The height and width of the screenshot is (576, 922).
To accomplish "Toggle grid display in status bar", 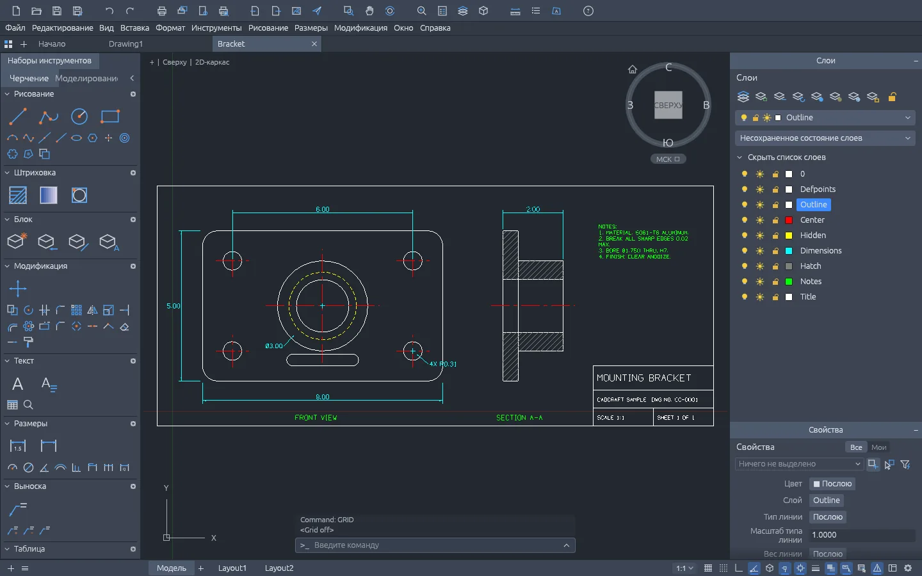I will (708, 568).
